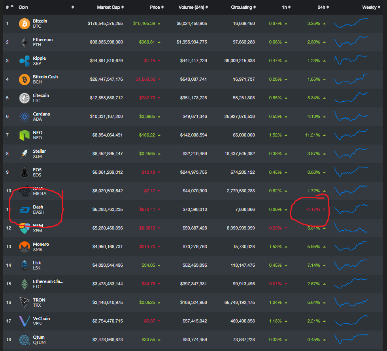
Task: Click the VeChain V logo
Action: point(25,321)
